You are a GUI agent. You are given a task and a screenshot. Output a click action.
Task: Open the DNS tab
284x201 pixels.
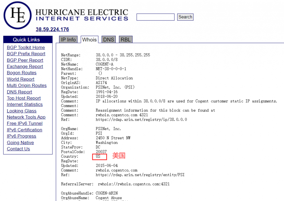108,39
